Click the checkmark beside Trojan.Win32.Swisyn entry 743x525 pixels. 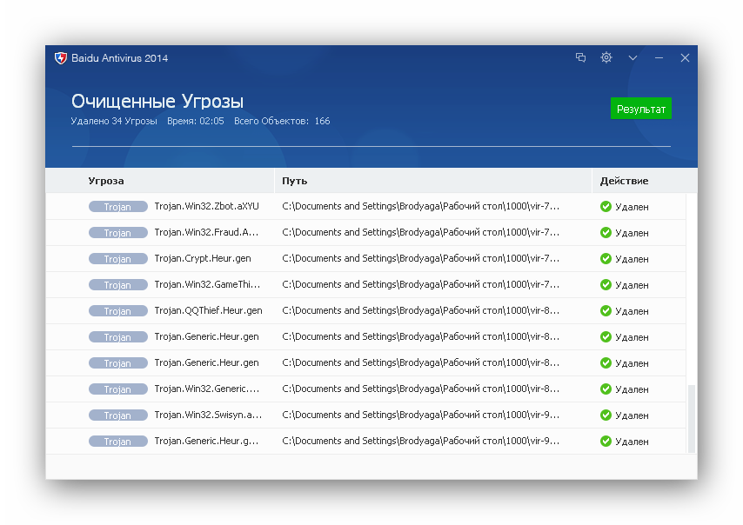pos(605,415)
